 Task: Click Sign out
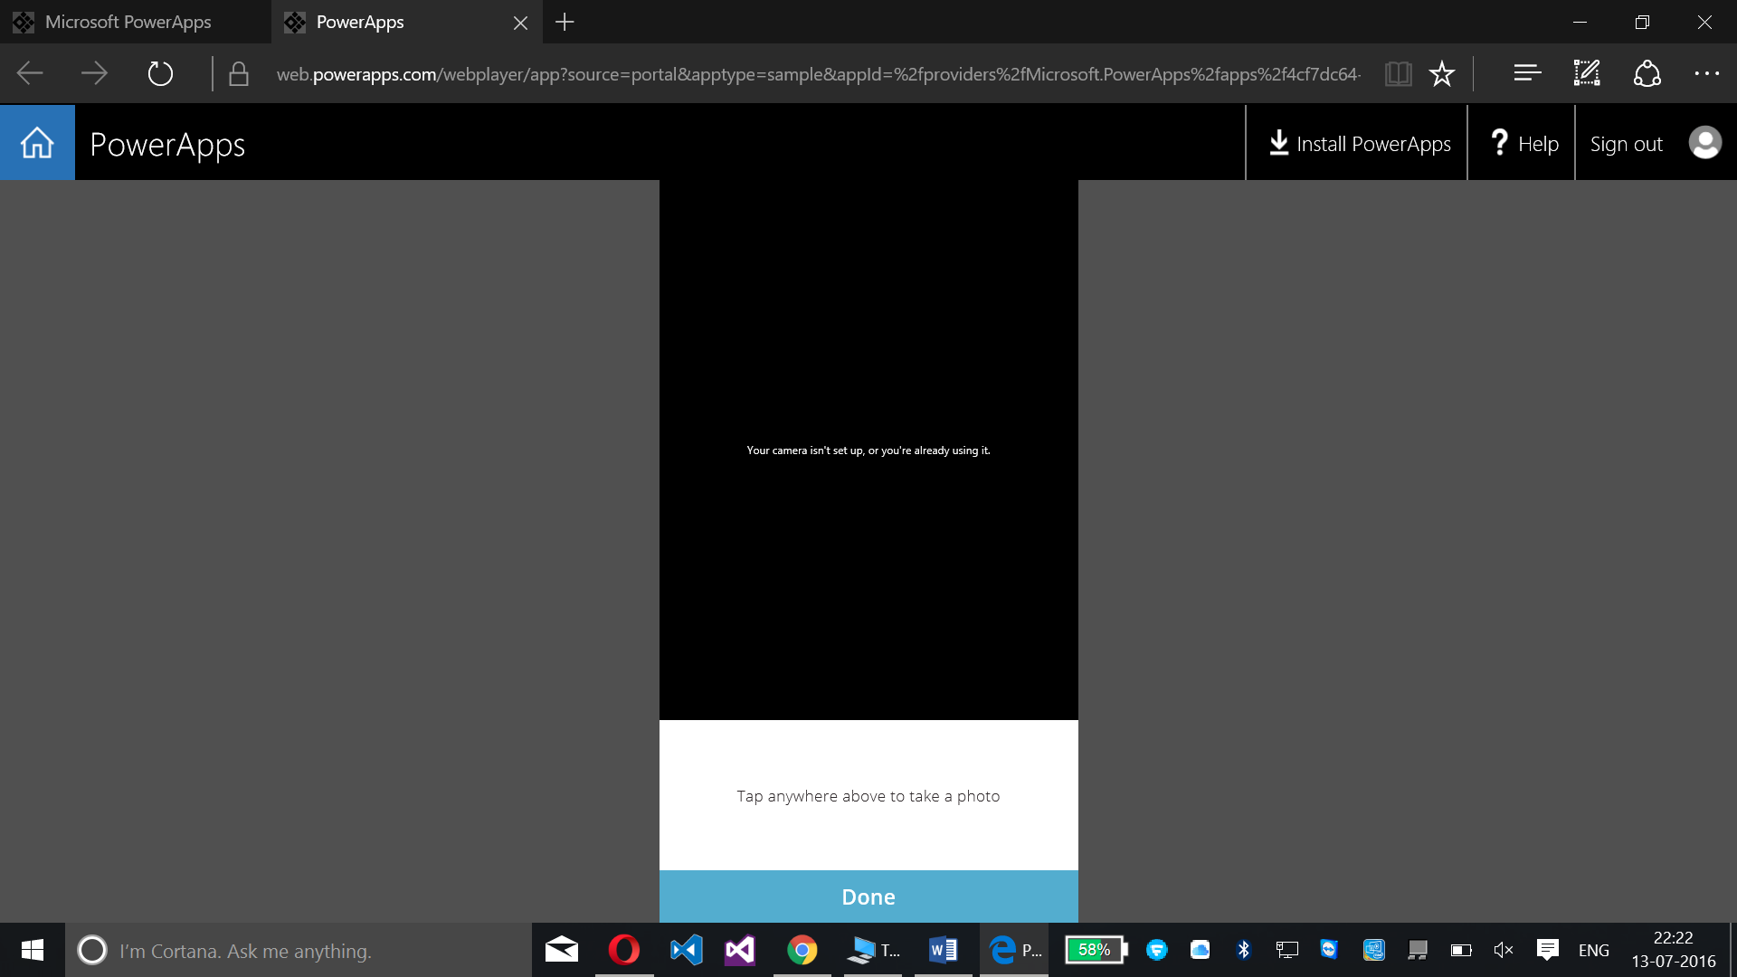point(1626,144)
